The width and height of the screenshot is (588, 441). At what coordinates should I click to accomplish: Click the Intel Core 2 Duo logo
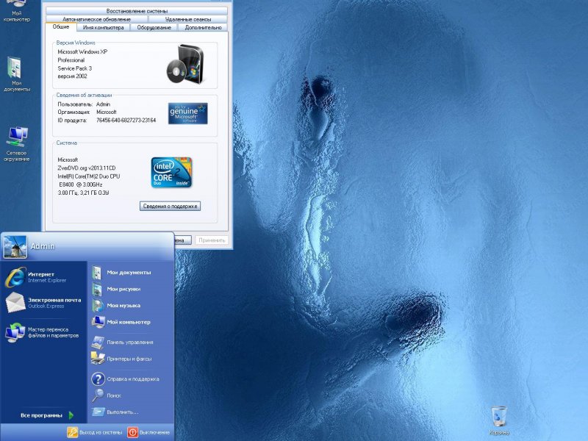click(171, 173)
